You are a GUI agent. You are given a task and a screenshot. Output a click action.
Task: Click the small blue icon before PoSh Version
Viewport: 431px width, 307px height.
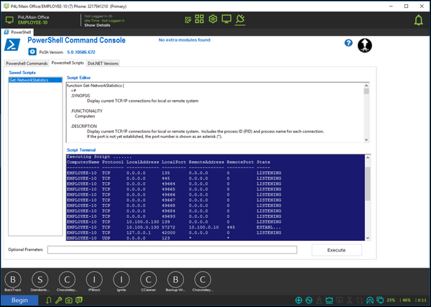click(32, 52)
